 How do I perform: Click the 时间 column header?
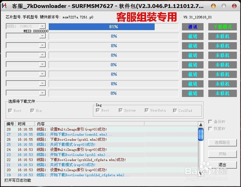(25, 124)
